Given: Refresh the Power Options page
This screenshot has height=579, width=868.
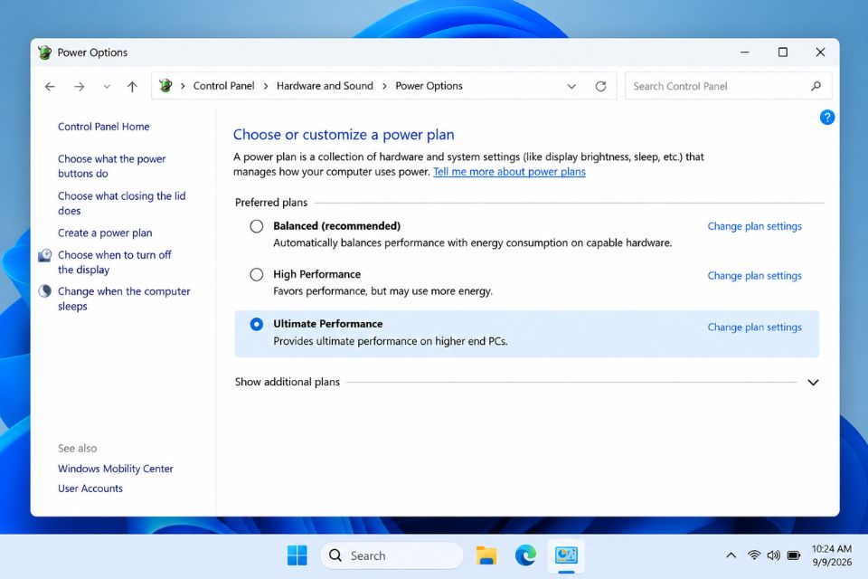Looking at the screenshot, I should click(600, 87).
